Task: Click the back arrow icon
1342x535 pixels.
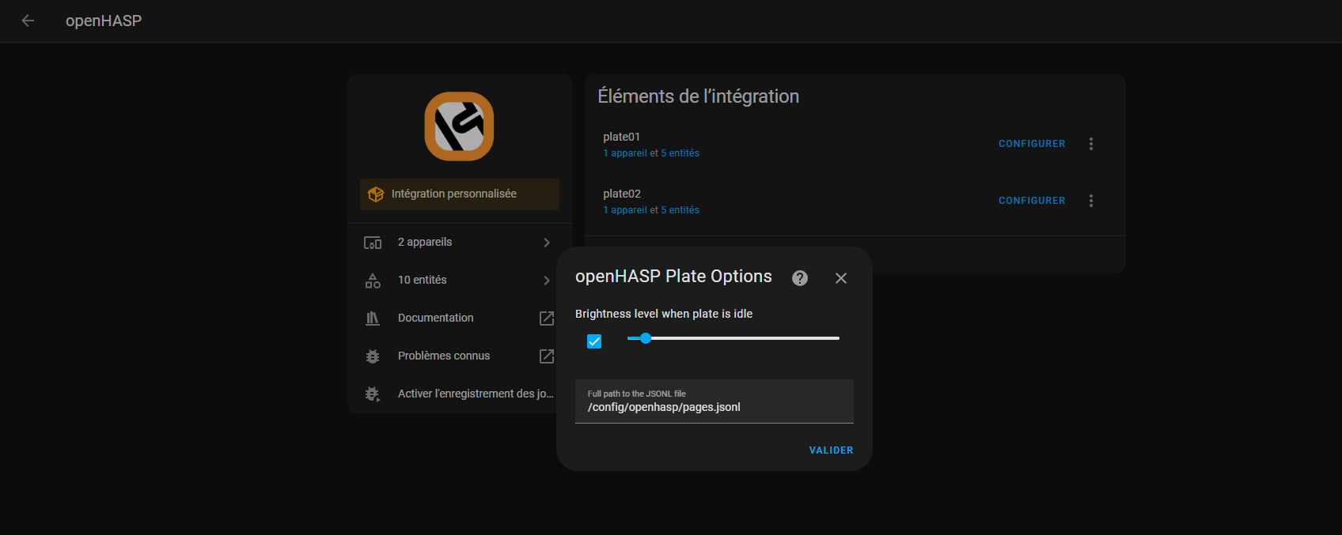Action: (28, 21)
